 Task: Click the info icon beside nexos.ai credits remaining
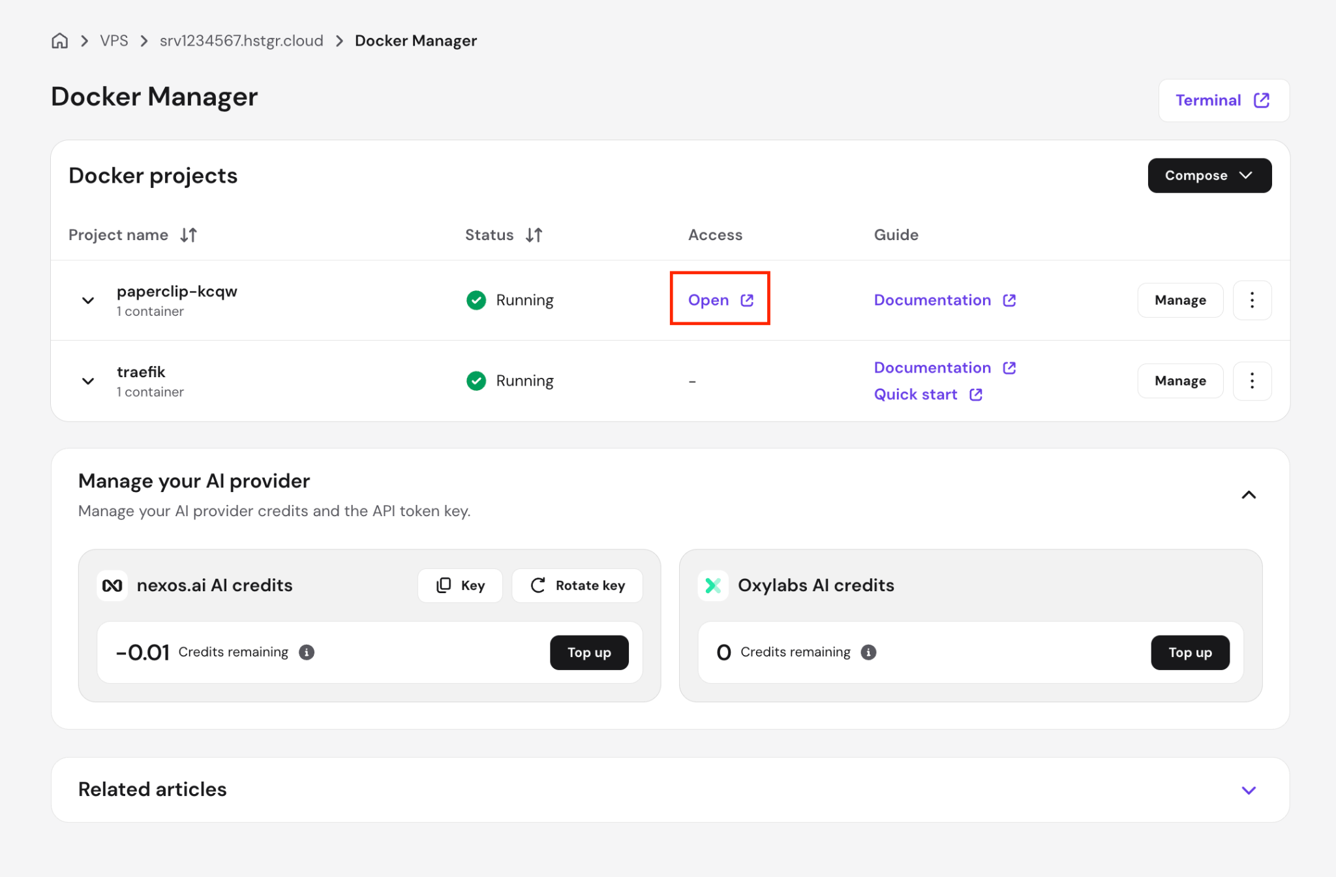tap(306, 652)
